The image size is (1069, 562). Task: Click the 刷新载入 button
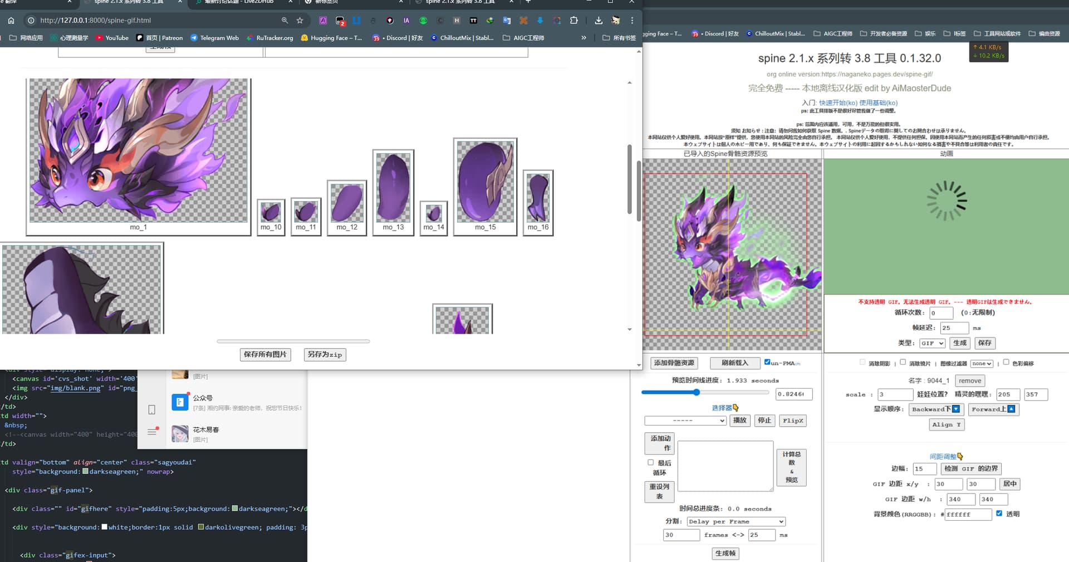[x=735, y=363]
